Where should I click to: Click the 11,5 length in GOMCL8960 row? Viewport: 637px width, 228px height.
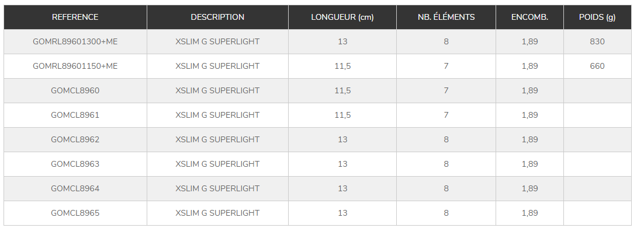(x=342, y=90)
